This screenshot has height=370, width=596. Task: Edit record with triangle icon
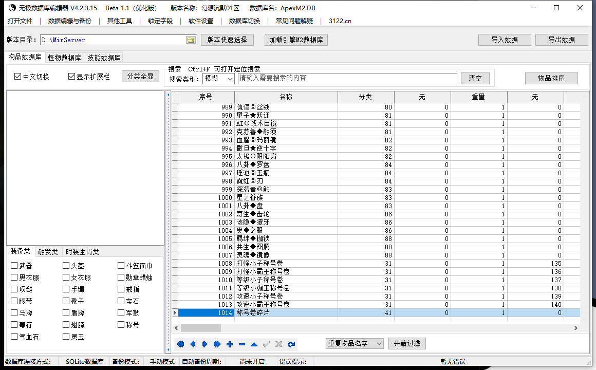(x=254, y=344)
